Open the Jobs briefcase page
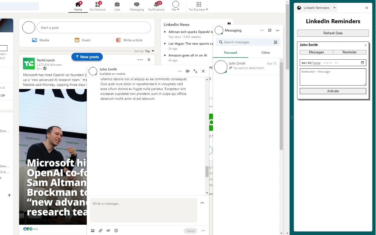This screenshot has height=235, width=376. pyautogui.click(x=117, y=6)
